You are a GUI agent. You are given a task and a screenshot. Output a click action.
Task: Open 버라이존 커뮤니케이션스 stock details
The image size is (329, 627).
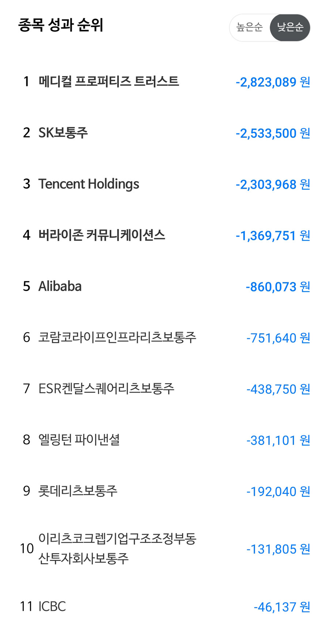coord(102,235)
